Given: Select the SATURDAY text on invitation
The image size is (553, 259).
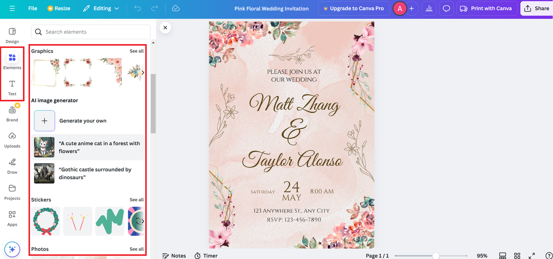Looking at the screenshot, I should (263, 192).
